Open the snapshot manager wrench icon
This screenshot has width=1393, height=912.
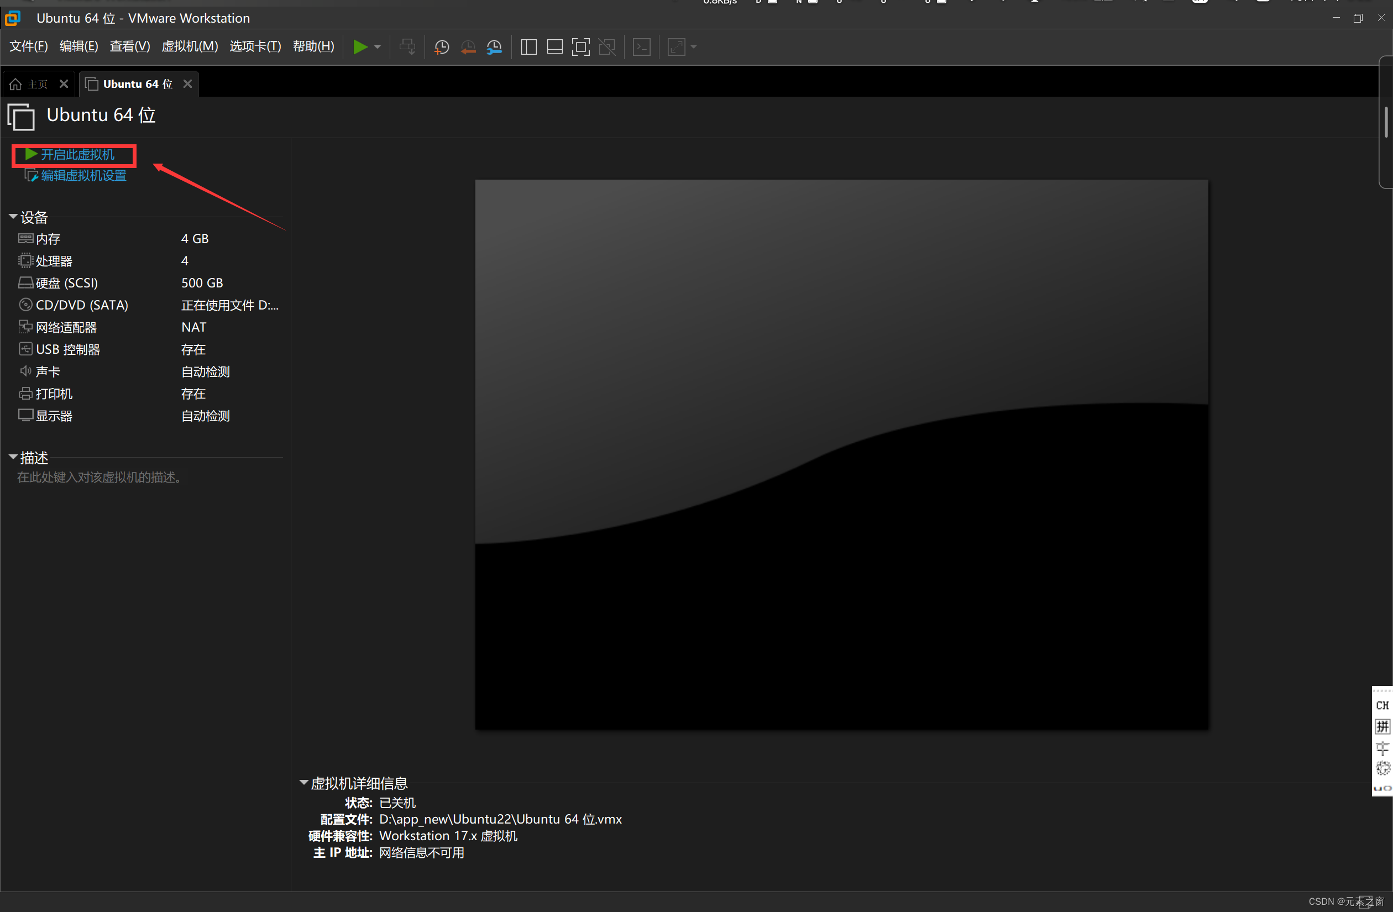[x=495, y=47]
